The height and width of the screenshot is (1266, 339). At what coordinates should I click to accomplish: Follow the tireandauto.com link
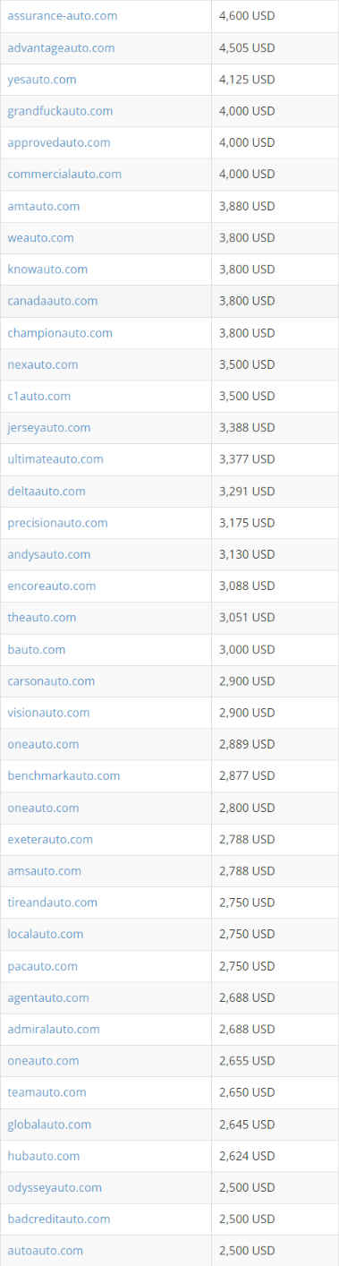tap(53, 902)
